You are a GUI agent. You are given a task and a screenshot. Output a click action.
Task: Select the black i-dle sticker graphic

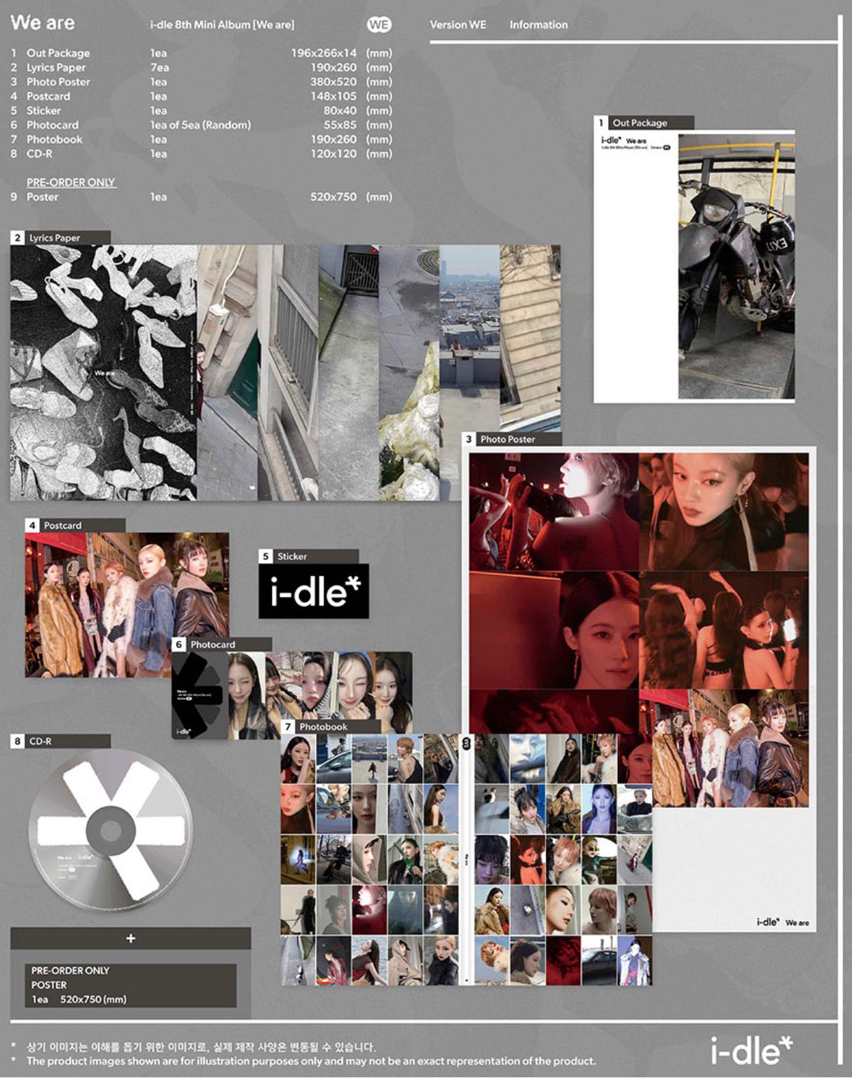(314, 592)
